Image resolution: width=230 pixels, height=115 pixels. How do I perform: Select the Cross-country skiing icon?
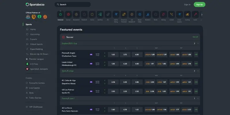tap(179, 14)
